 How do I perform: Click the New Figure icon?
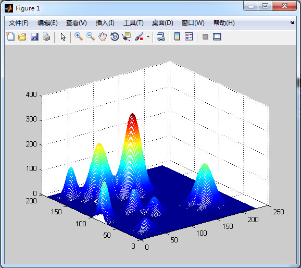coord(10,36)
